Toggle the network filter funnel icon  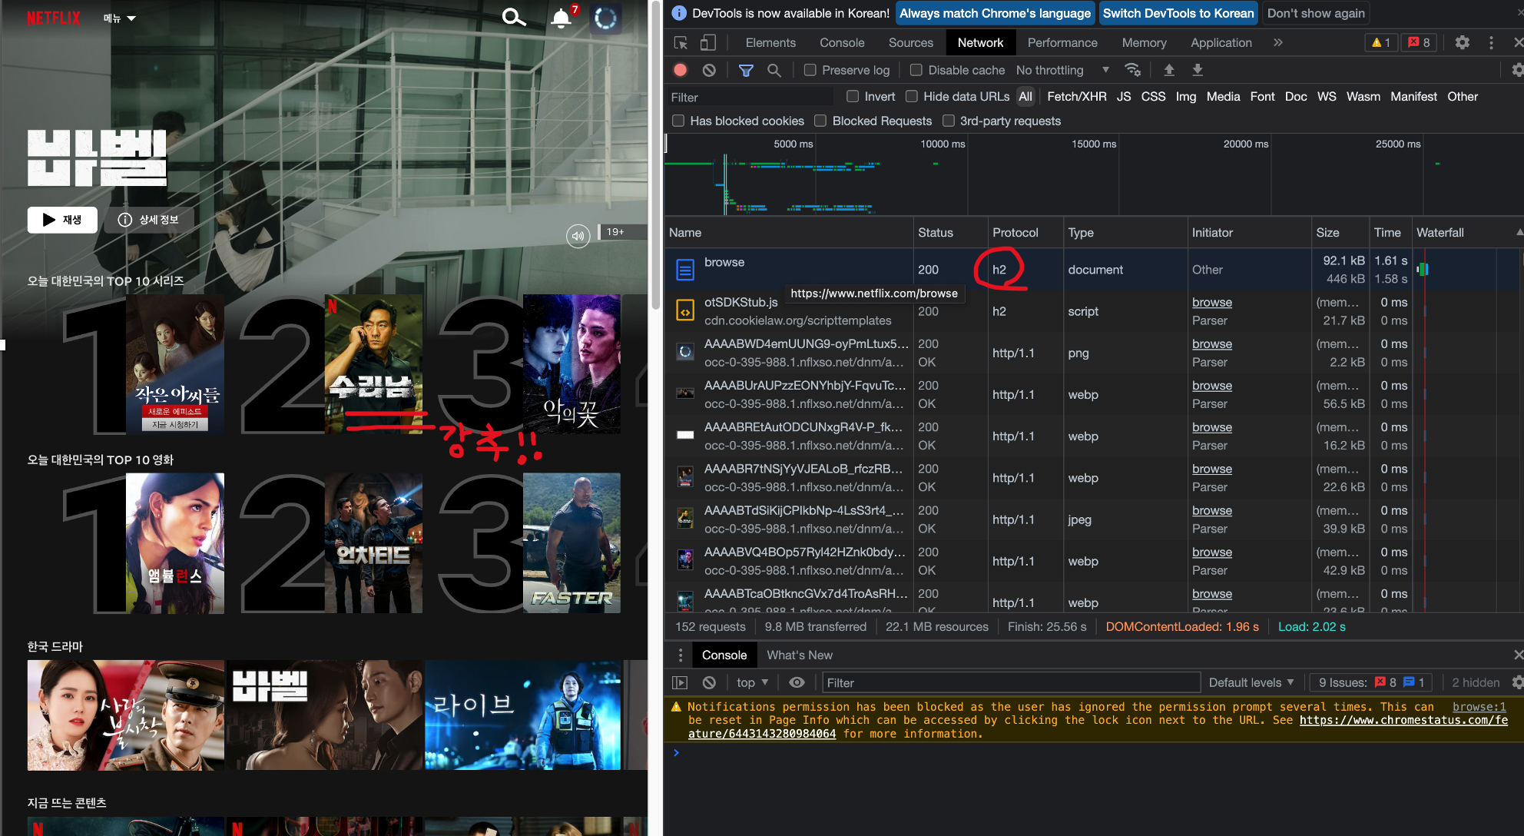tap(745, 70)
